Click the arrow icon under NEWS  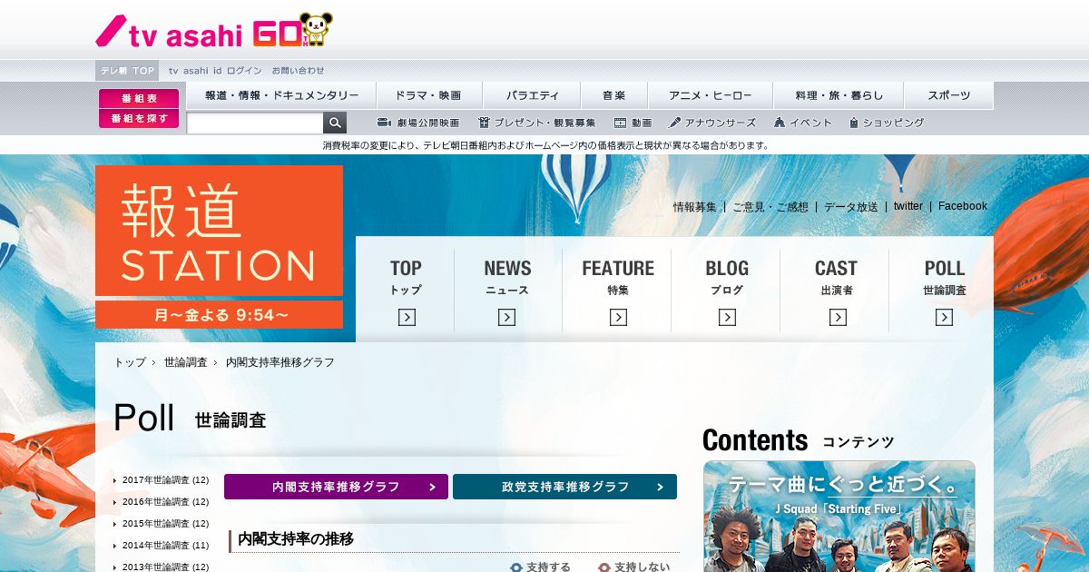pyautogui.click(x=506, y=317)
